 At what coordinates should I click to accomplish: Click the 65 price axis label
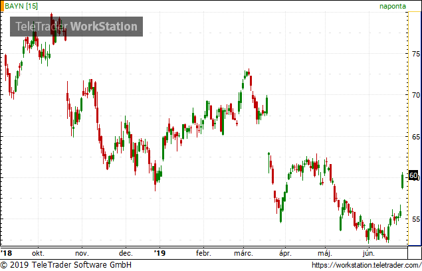416,137
